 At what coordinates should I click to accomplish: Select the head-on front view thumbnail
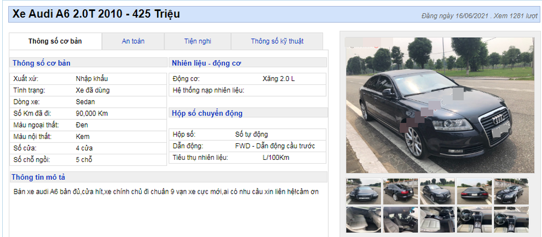pos(364,191)
